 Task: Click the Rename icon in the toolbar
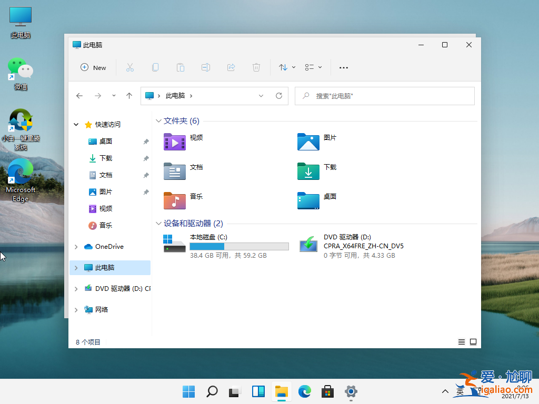coord(206,67)
